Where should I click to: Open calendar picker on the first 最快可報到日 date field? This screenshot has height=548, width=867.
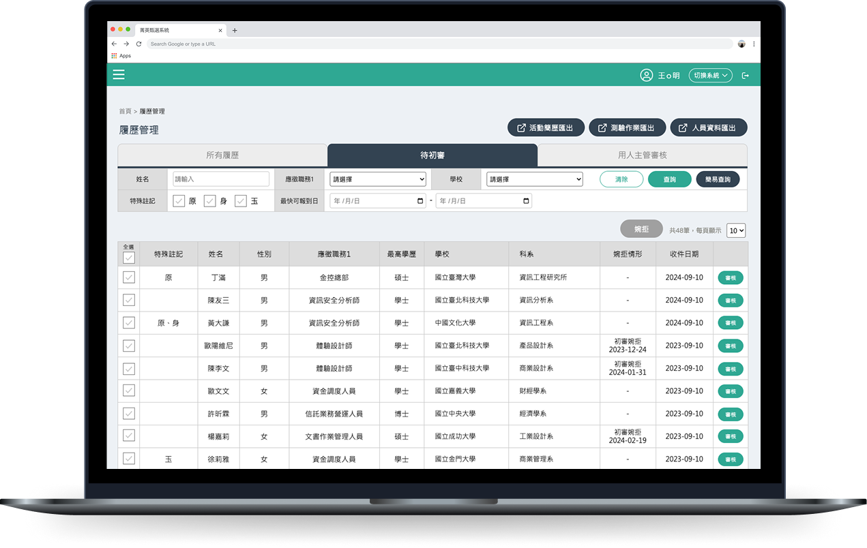tap(420, 201)
